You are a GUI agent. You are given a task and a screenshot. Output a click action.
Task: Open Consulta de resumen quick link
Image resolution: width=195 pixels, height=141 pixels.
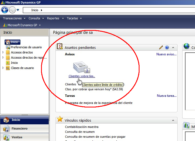pos(80,132)
